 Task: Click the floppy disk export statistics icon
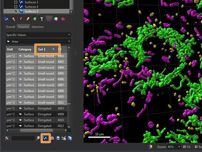[58, 138]
